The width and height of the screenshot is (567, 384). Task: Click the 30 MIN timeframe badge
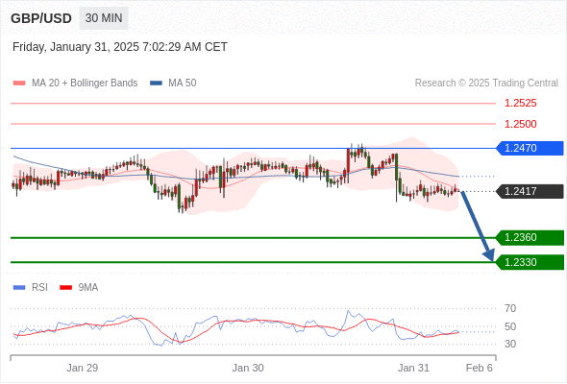[104, 18]
